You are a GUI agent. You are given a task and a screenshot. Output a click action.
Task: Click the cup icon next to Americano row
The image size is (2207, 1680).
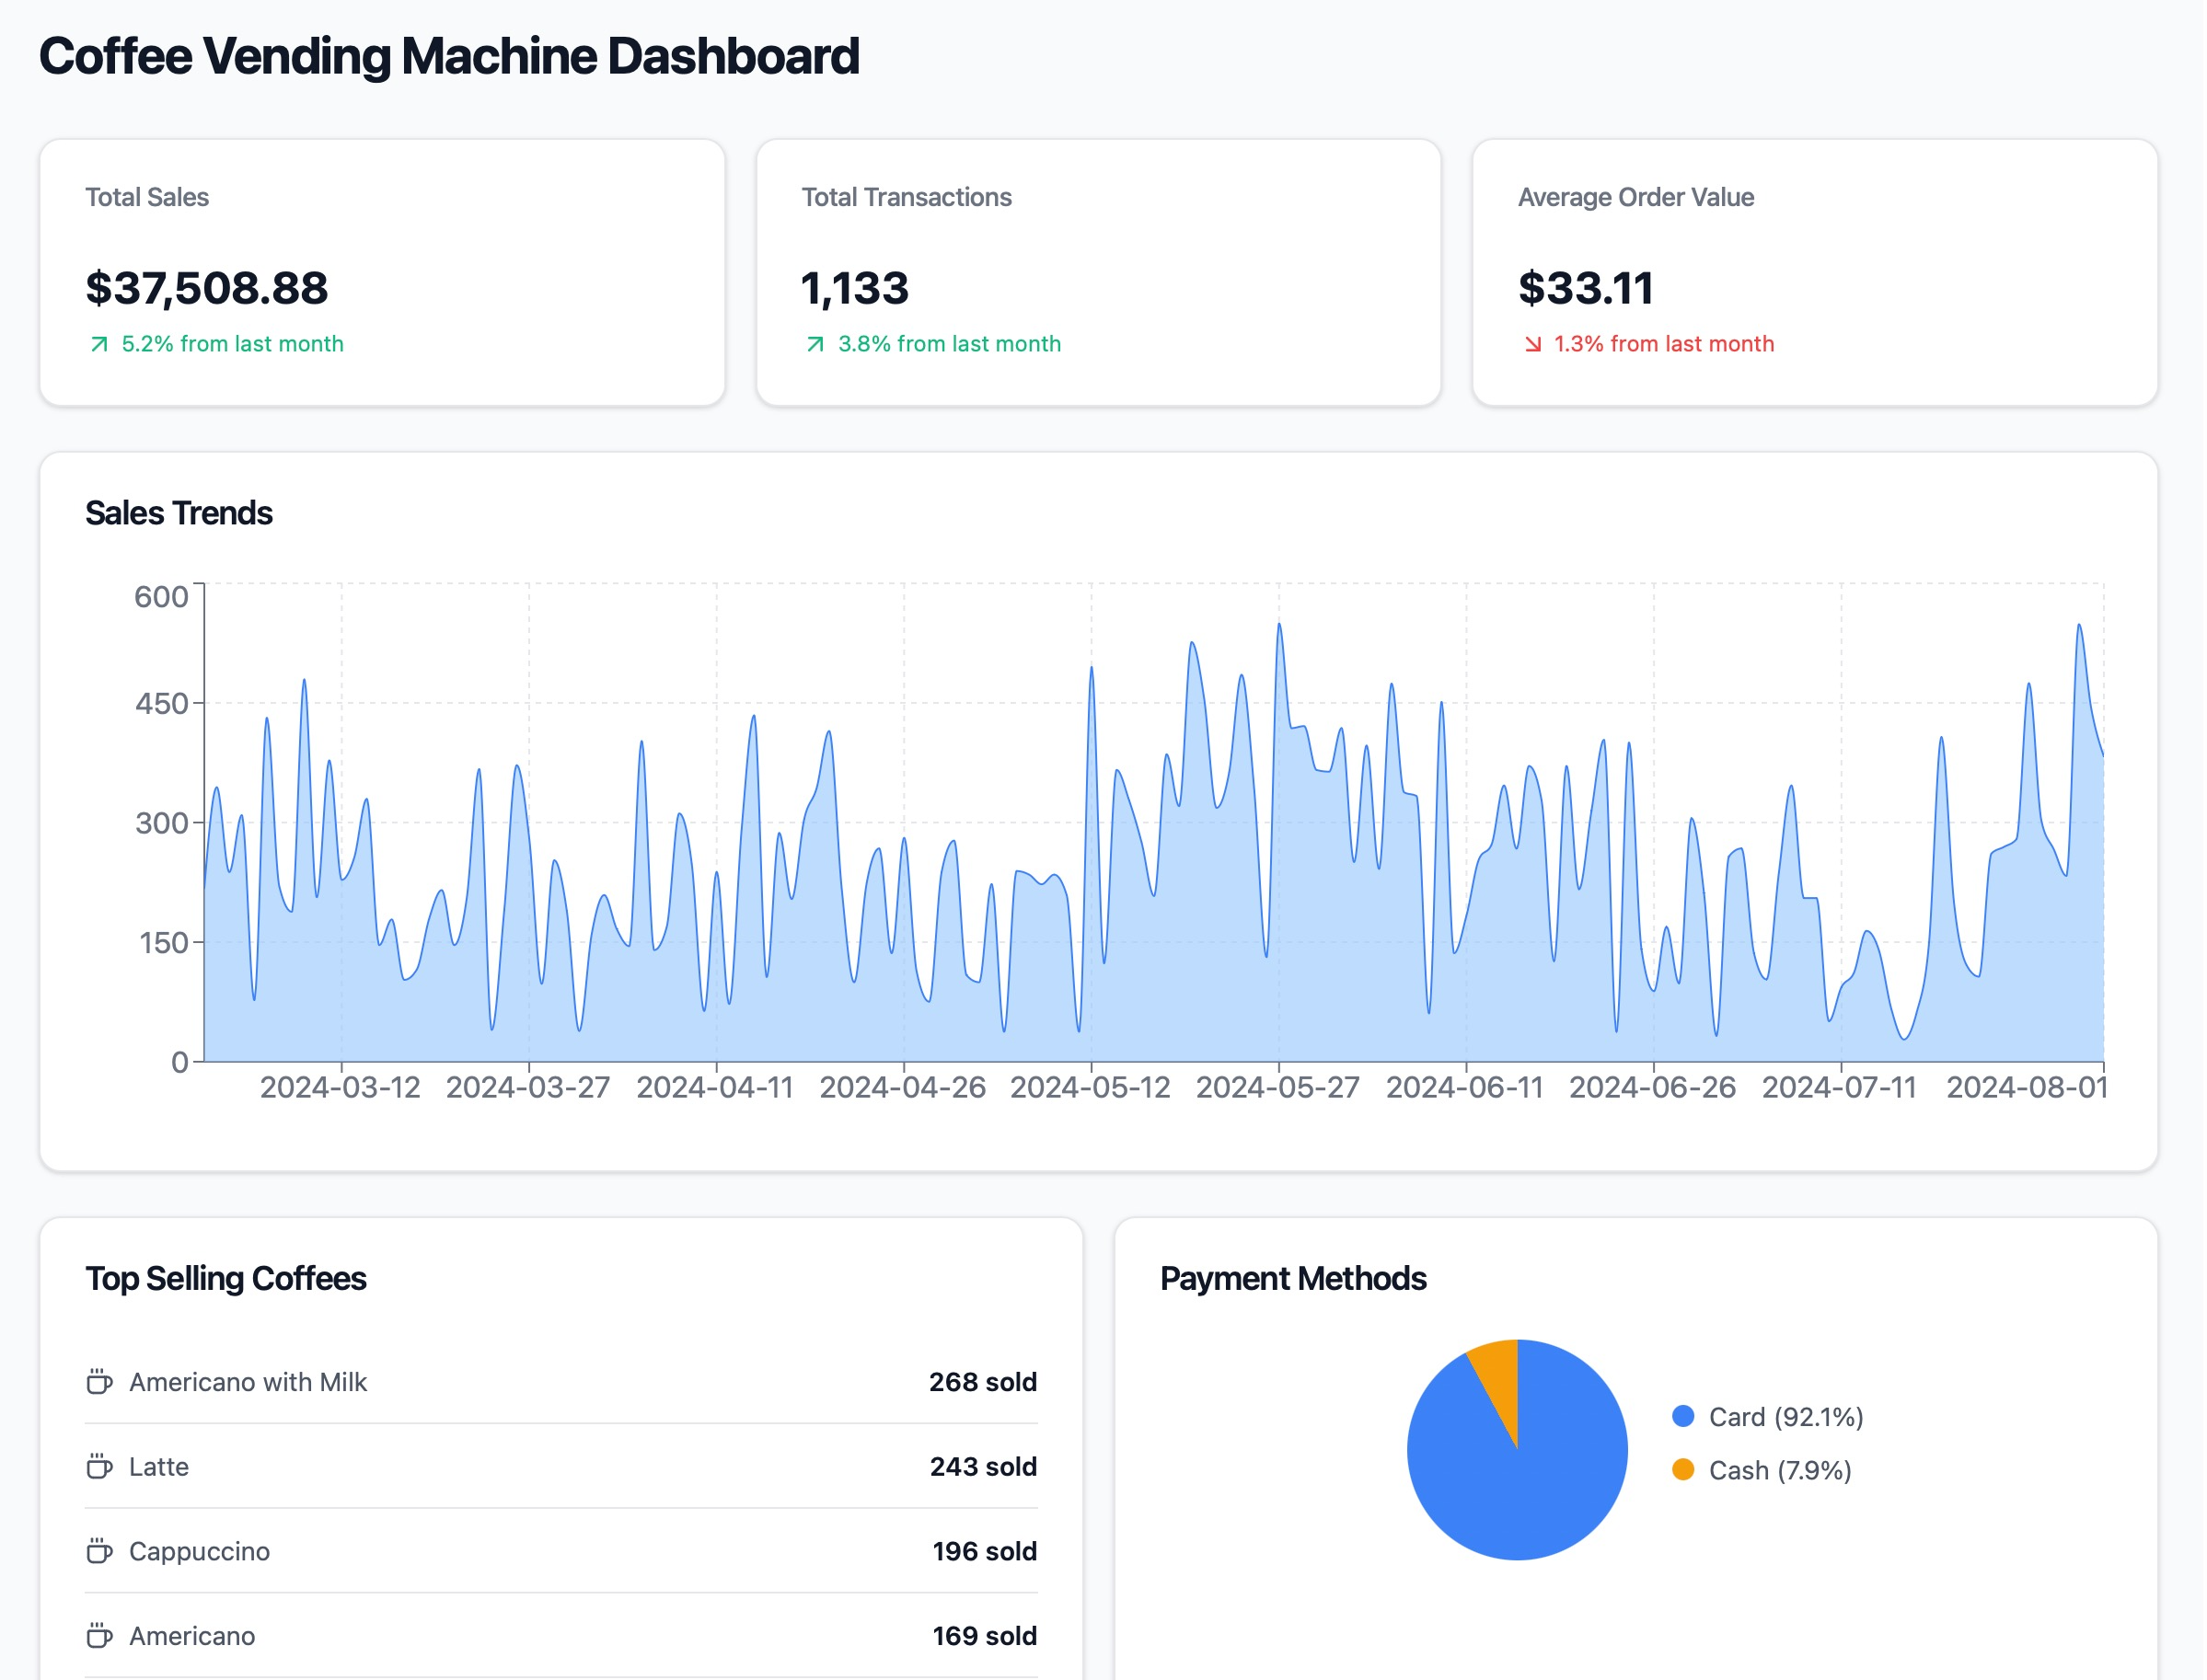[99, 1636]
